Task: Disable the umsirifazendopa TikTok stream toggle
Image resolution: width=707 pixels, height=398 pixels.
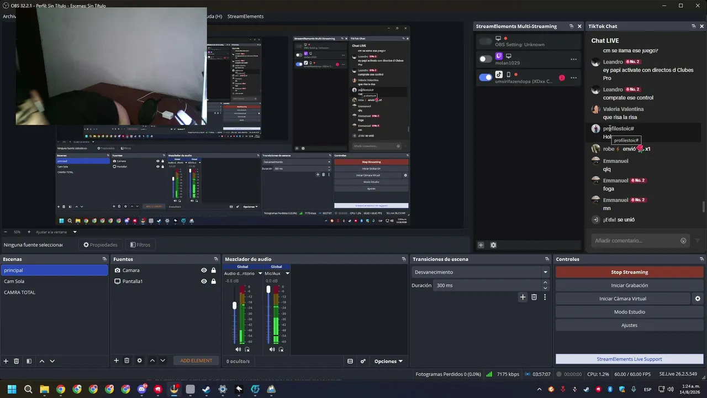Action: click(x=486, y=77)
